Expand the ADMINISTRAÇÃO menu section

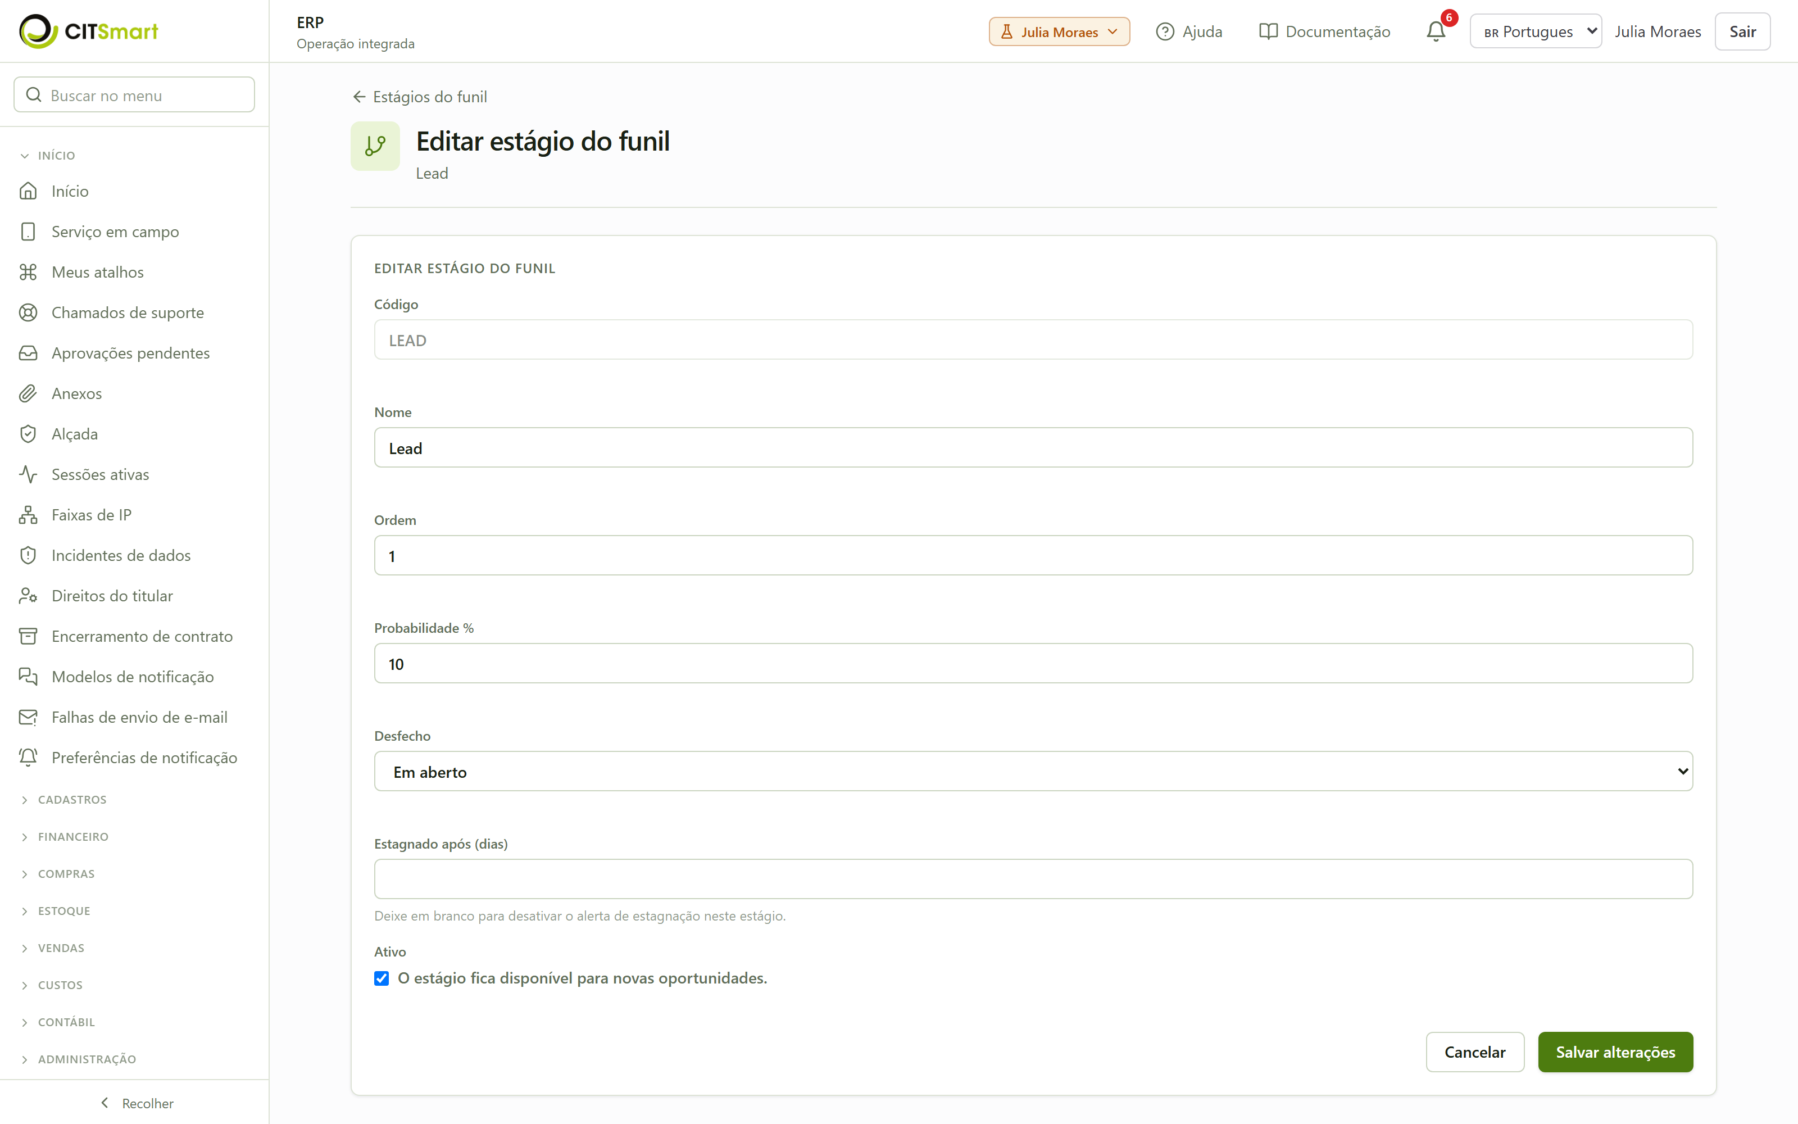pos(79,1060)
